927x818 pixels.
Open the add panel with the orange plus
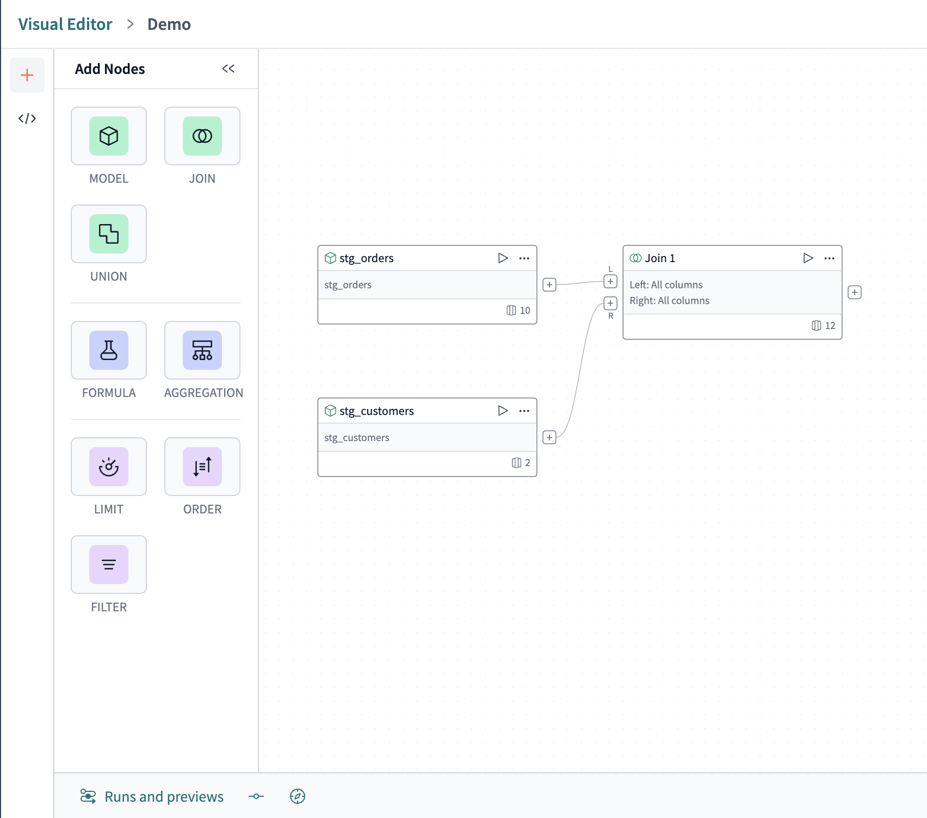[27, 75]
